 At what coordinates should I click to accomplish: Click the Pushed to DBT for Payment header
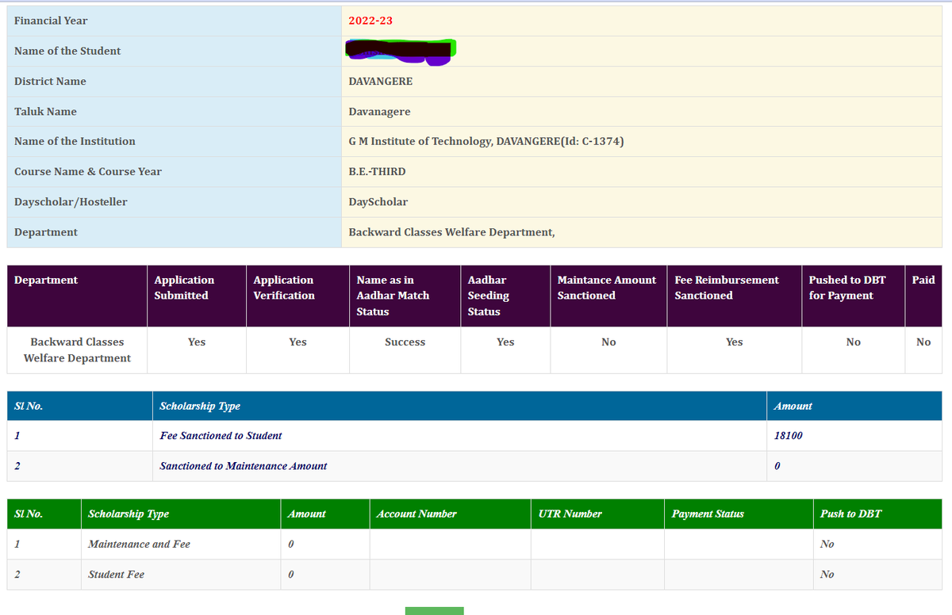click(x=853, y=287)
